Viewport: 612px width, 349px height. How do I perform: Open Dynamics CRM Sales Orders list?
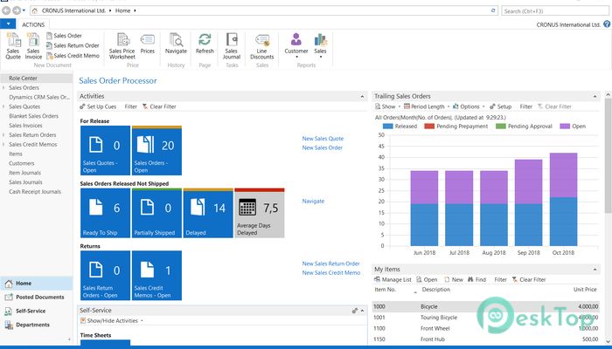pyautogui.click(x=39, y=97)
